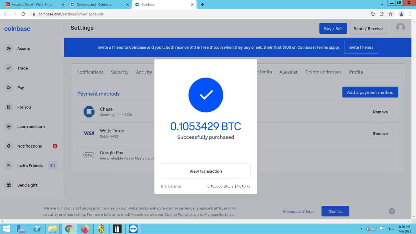
Task: Open the For You sidebar icon
Action: point(9,107)
